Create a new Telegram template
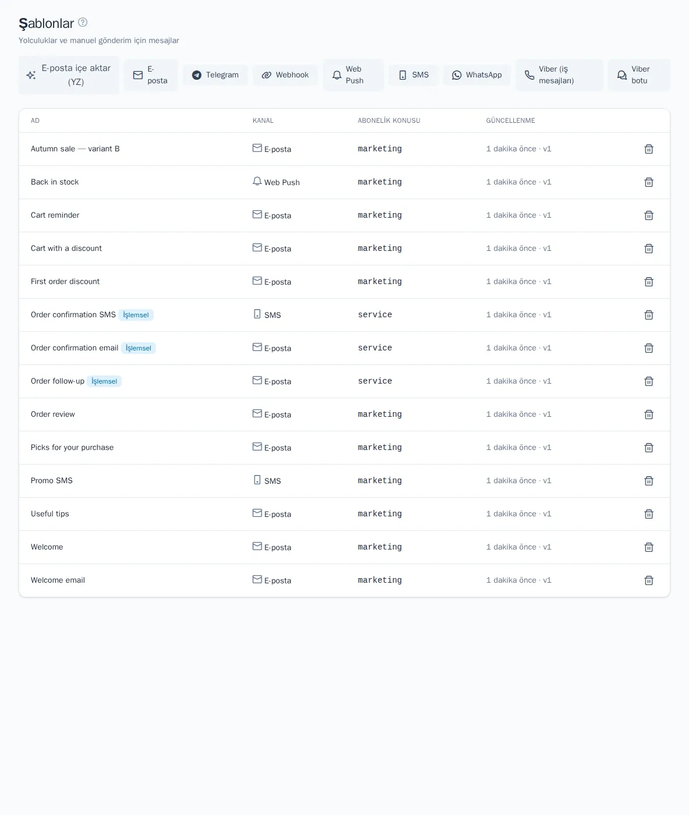The height and width of the screenshot is (815, 689). point(215,75)
